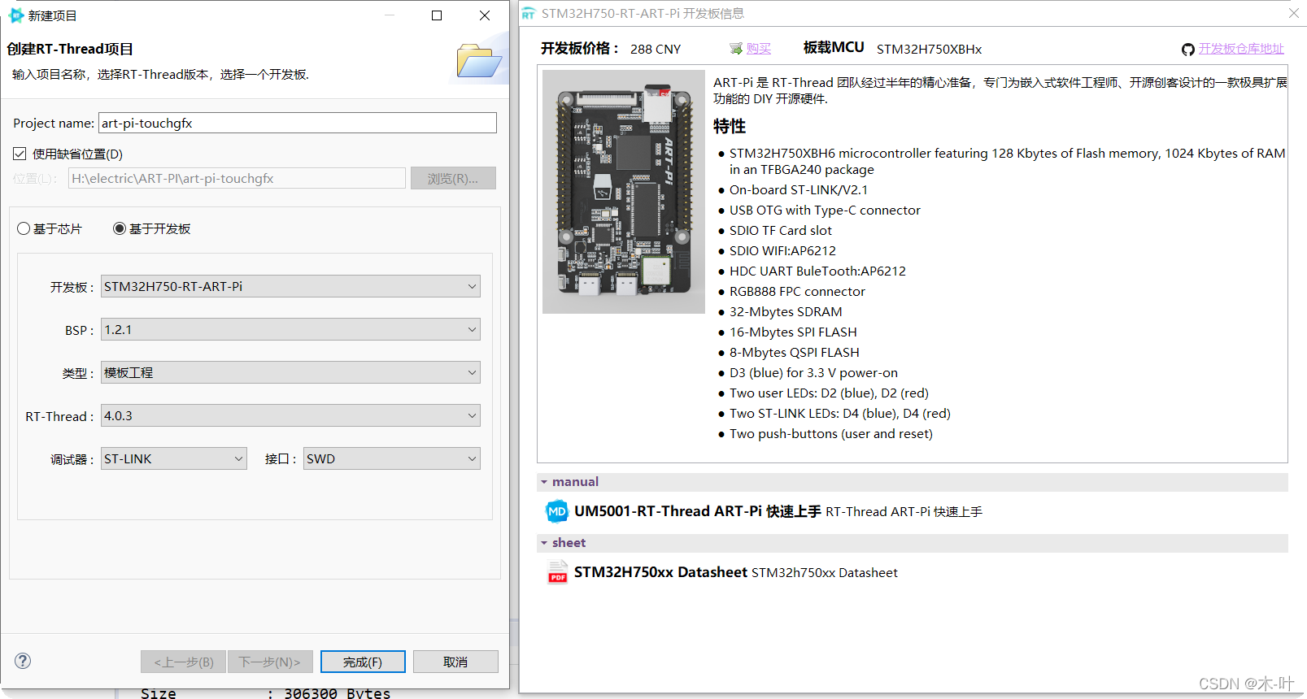Click the 下一步(N) button
The width and height of the screenshot is (1307, 699).
coord(270,662)
